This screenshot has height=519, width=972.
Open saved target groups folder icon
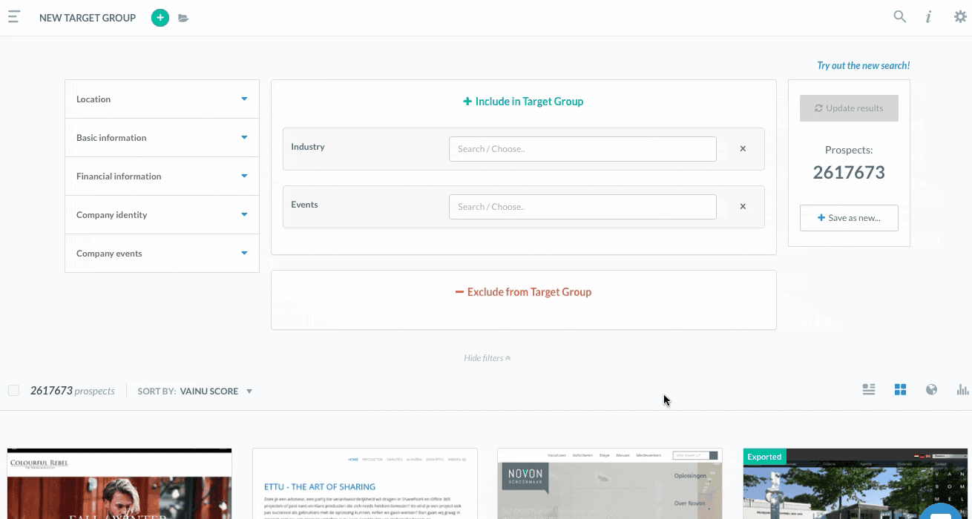[183, 18]
